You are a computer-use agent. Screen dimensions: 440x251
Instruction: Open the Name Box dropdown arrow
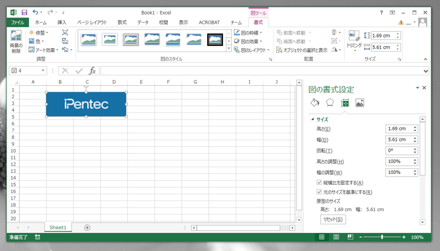(x=43, y=71)
